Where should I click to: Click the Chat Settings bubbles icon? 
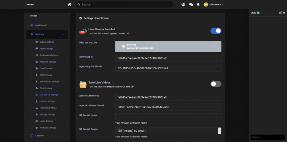coord(37,88)
